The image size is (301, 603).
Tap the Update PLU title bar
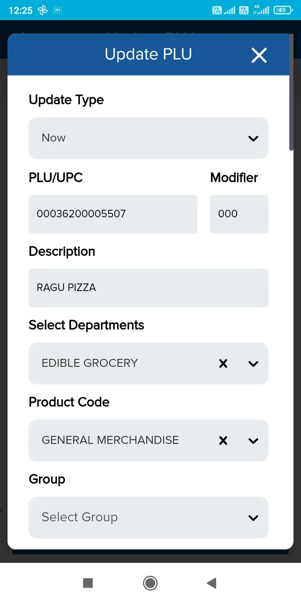click(148, 54)
